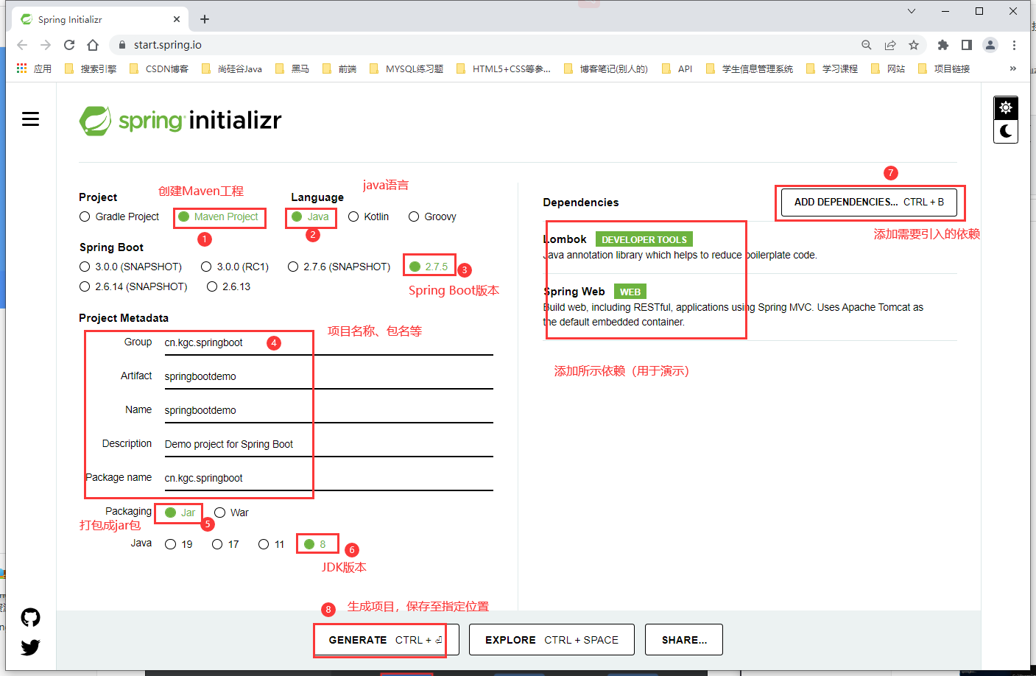Image resolution: width=1036 pixels, height=676 pixels.
Task: Edit the Group field cn.kgc.springboot
Action: click(328, 343)
